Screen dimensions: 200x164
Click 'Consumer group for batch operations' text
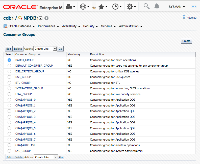[x=113, y=60]
